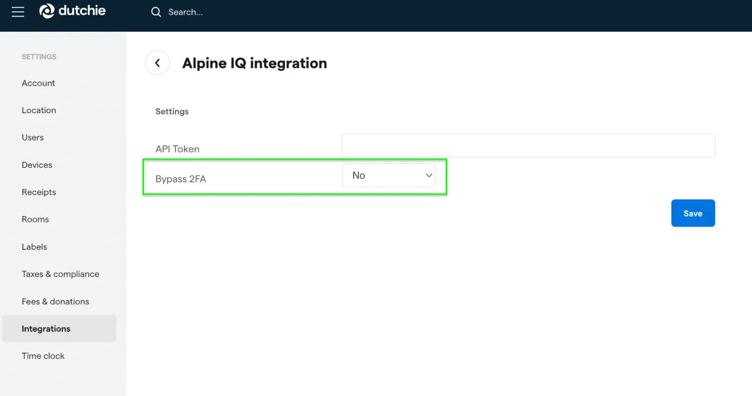Image resolution: width=752 pixels, height=396 pixels.
Task: Go to Location settings
Action: pyautogui.click(x=39, y=110)
